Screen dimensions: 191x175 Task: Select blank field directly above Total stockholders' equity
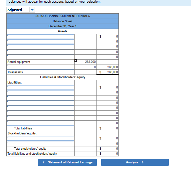tap(41, 143)
